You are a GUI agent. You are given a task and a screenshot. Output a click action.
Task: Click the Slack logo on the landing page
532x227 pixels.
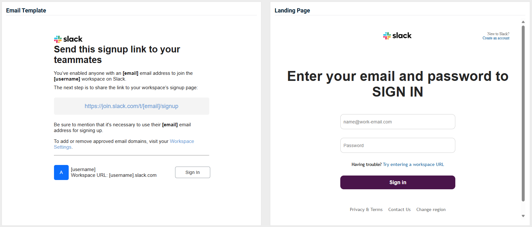pyautogui.click(x=397, y=35)
